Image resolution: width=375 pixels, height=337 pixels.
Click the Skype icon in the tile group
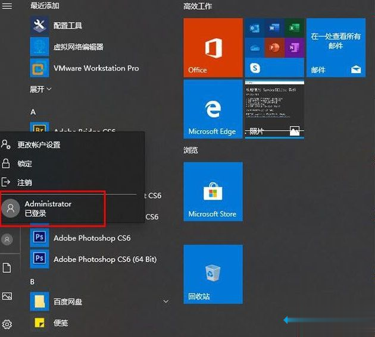click(x=255, y=68)
